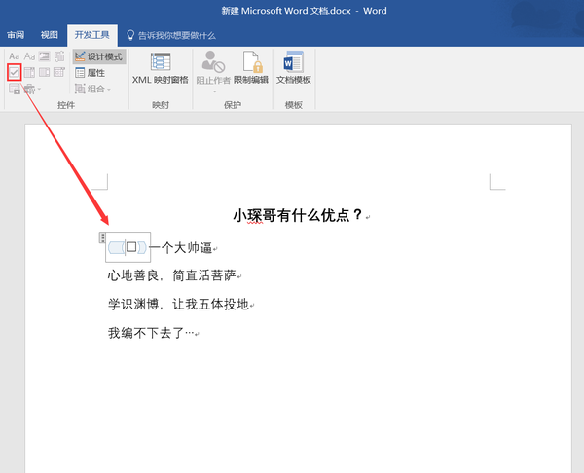Insert a Date Picker Content Control
This screenshot has height=473, width=584.
pyautogui.click(x=59, y=73)
